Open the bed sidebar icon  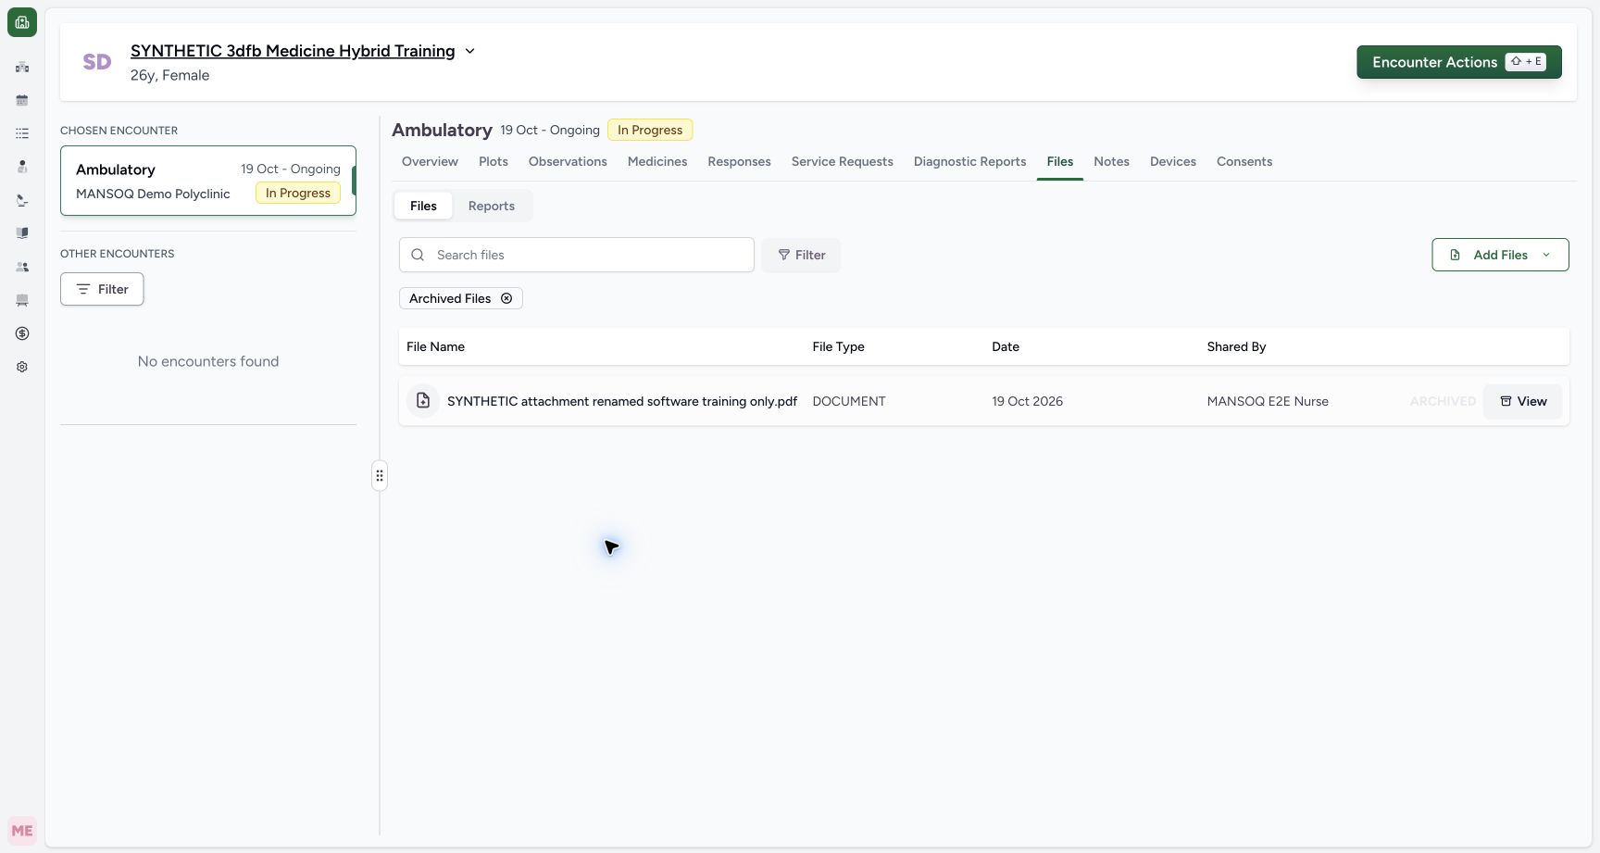click(x=22, y=300)
